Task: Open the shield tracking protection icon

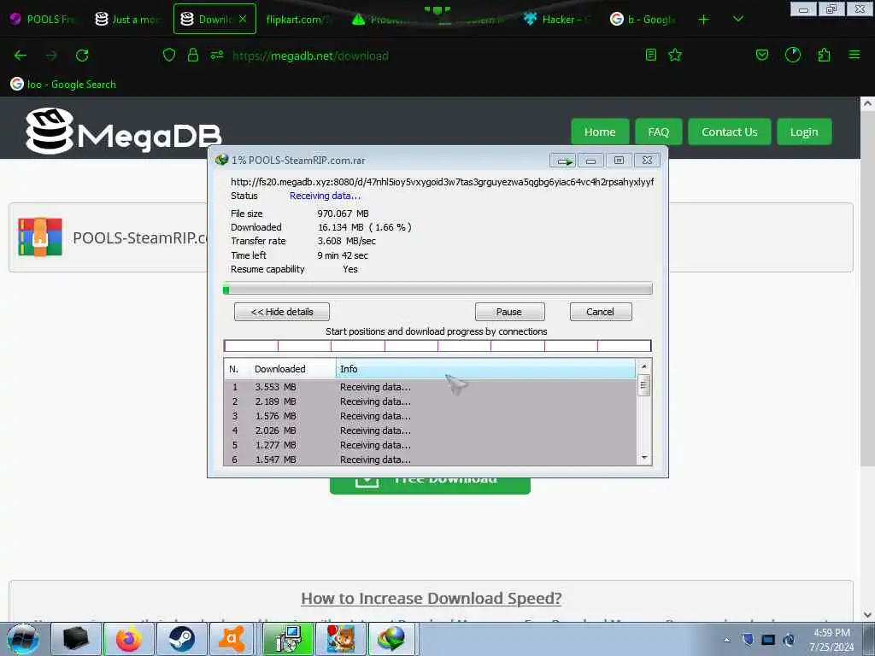Action: (169, 55)
